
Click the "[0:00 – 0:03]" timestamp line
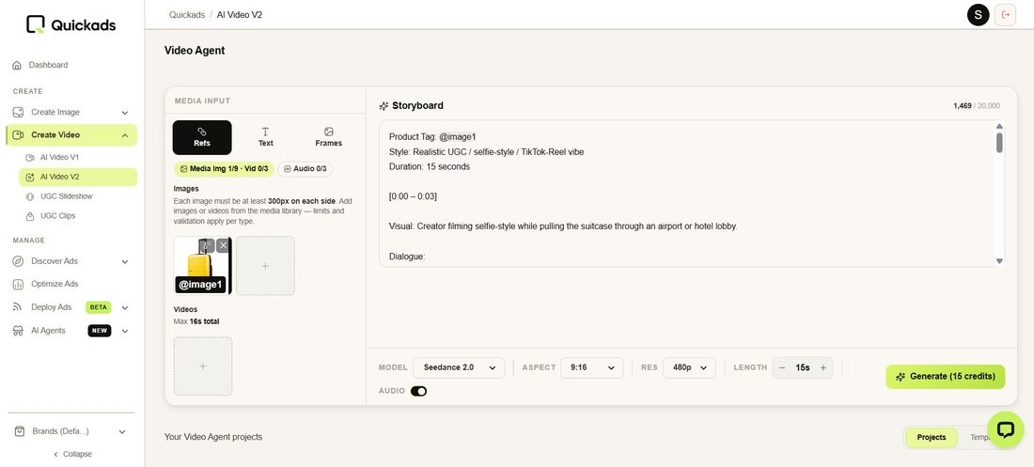click(413, 196)
